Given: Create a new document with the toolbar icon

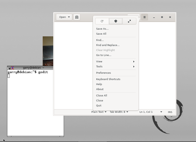Looking at the screenshot, I should pyautogui.click(x=77, y=17).
